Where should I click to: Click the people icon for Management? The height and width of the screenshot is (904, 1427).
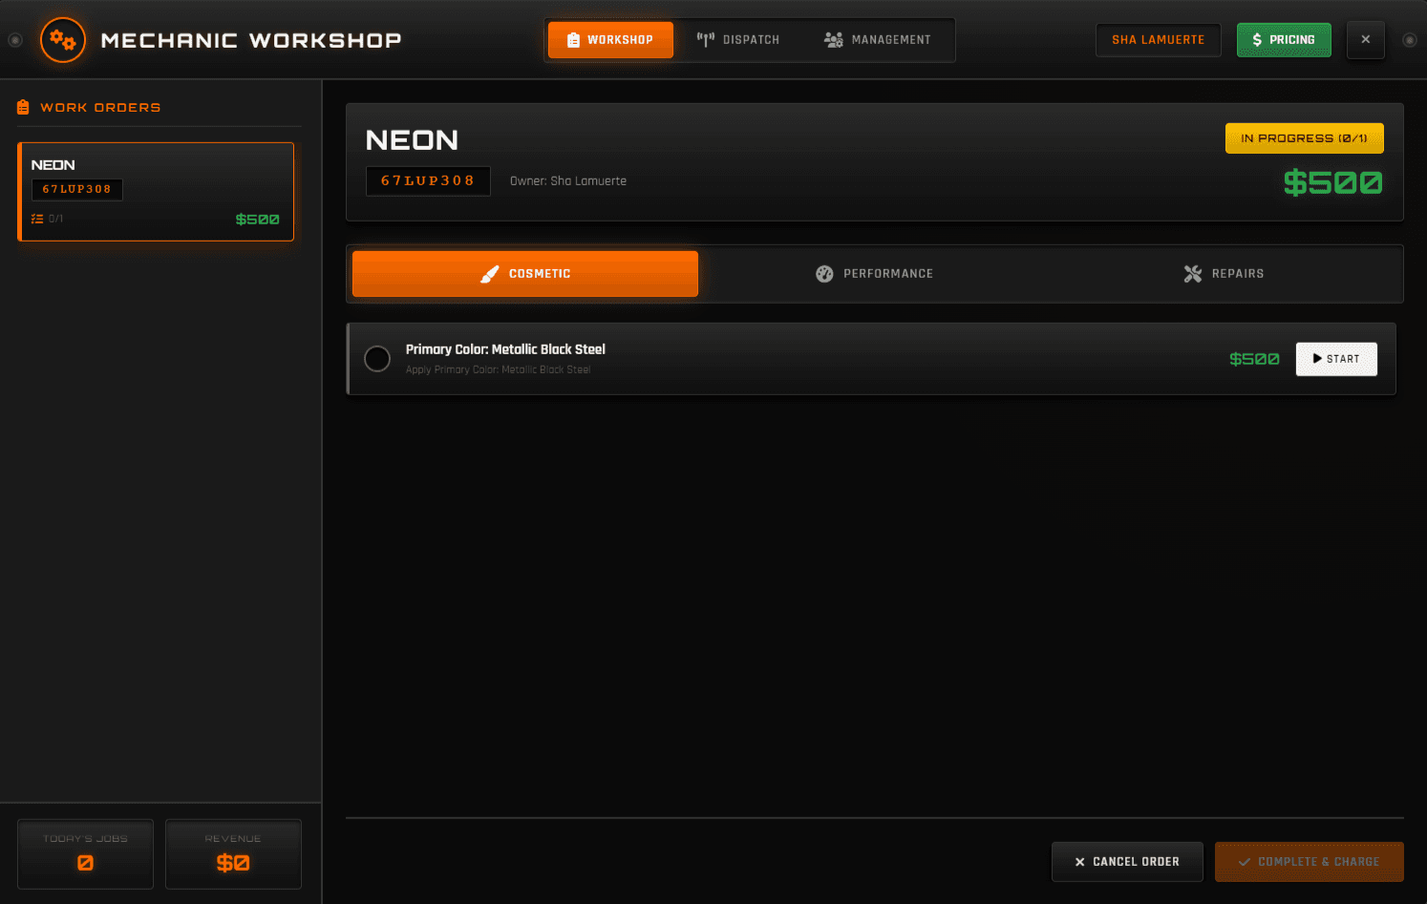[x=833, y=40]
